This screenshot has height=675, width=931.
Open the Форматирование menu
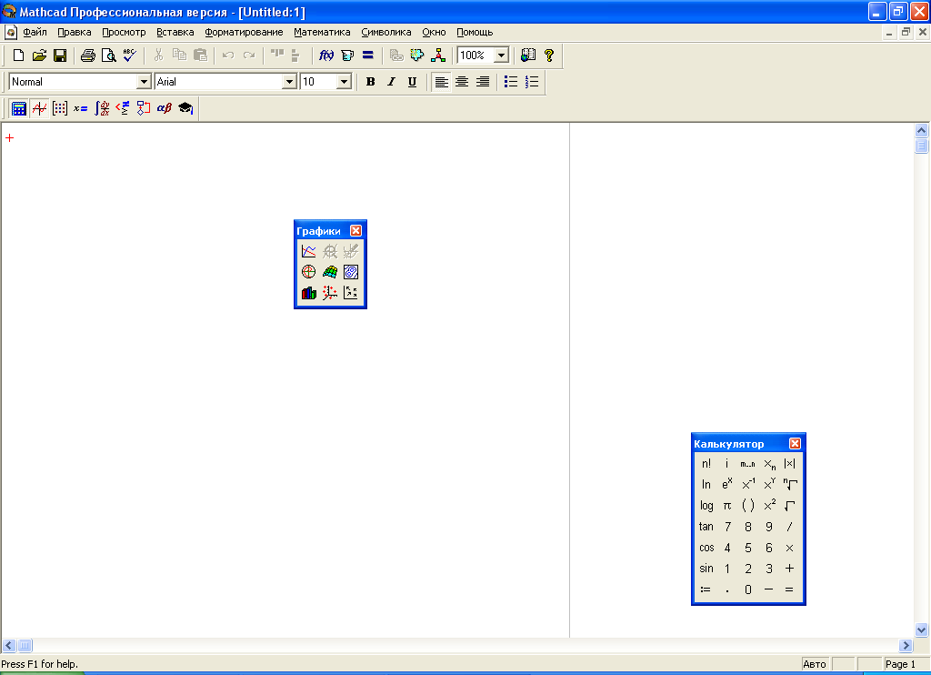[x=244, y=32]
